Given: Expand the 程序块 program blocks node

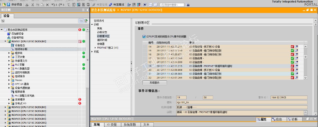Looking at the screenshot, I should coord(9,53).
